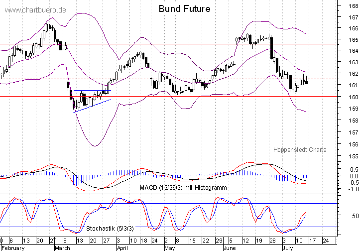
Task: Click MACD axis value 0.5
Action: [x=354, y=169]
